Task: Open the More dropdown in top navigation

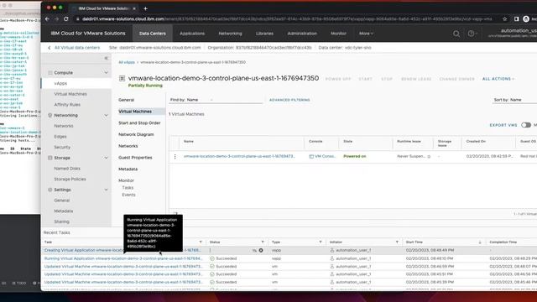Action: (366, 34)
